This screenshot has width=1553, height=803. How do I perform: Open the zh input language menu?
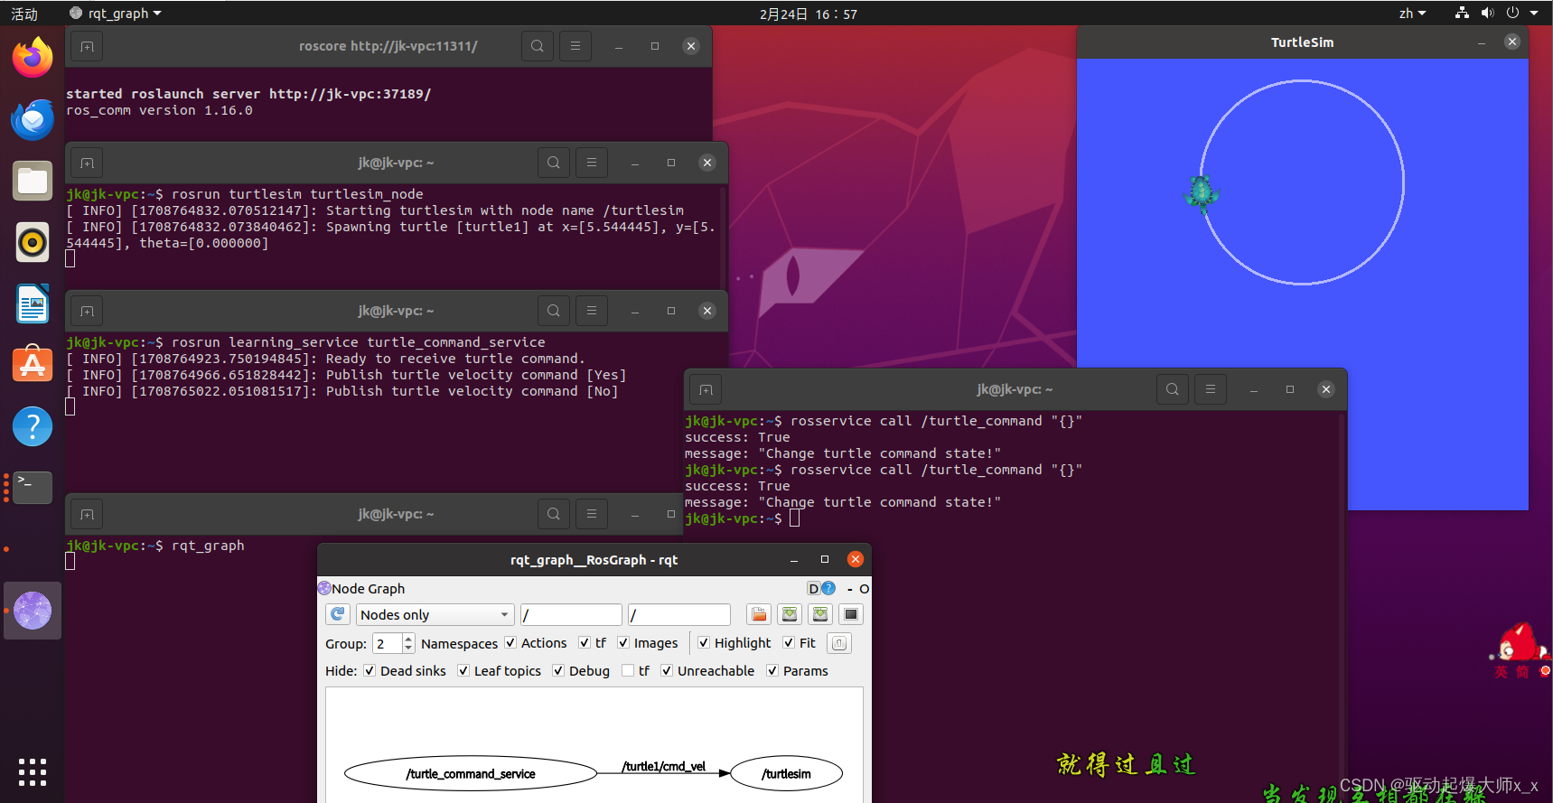[x=1412, y=14]
